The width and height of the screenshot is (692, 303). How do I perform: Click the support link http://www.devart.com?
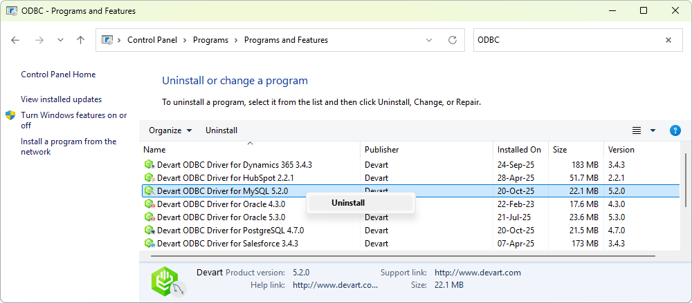point(477,273)
